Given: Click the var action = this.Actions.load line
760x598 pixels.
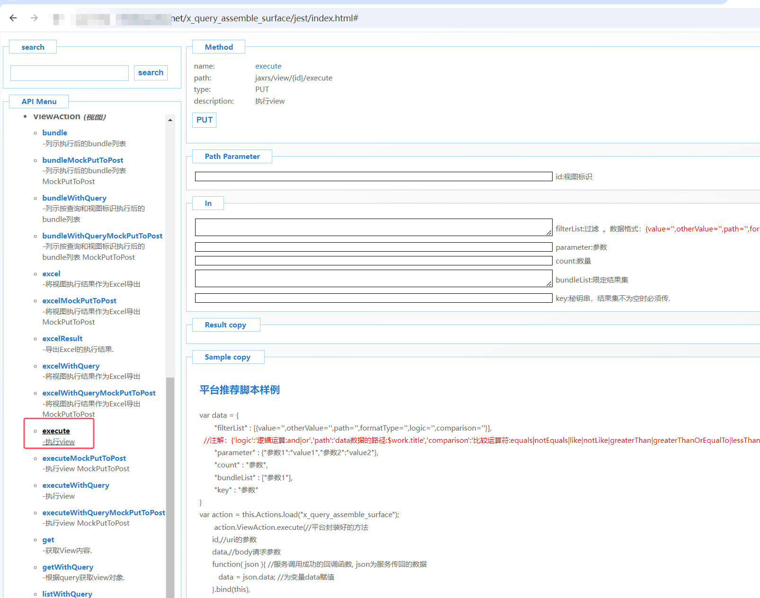Looking at the screenshot, I should pos(299,515).
